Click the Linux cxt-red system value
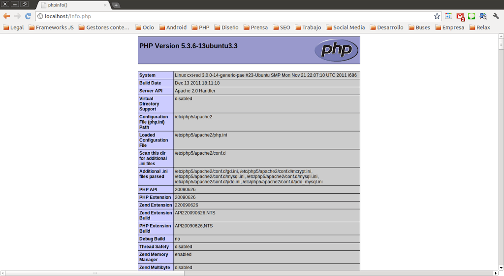This screenshot has width=504, height=276. 266,75
